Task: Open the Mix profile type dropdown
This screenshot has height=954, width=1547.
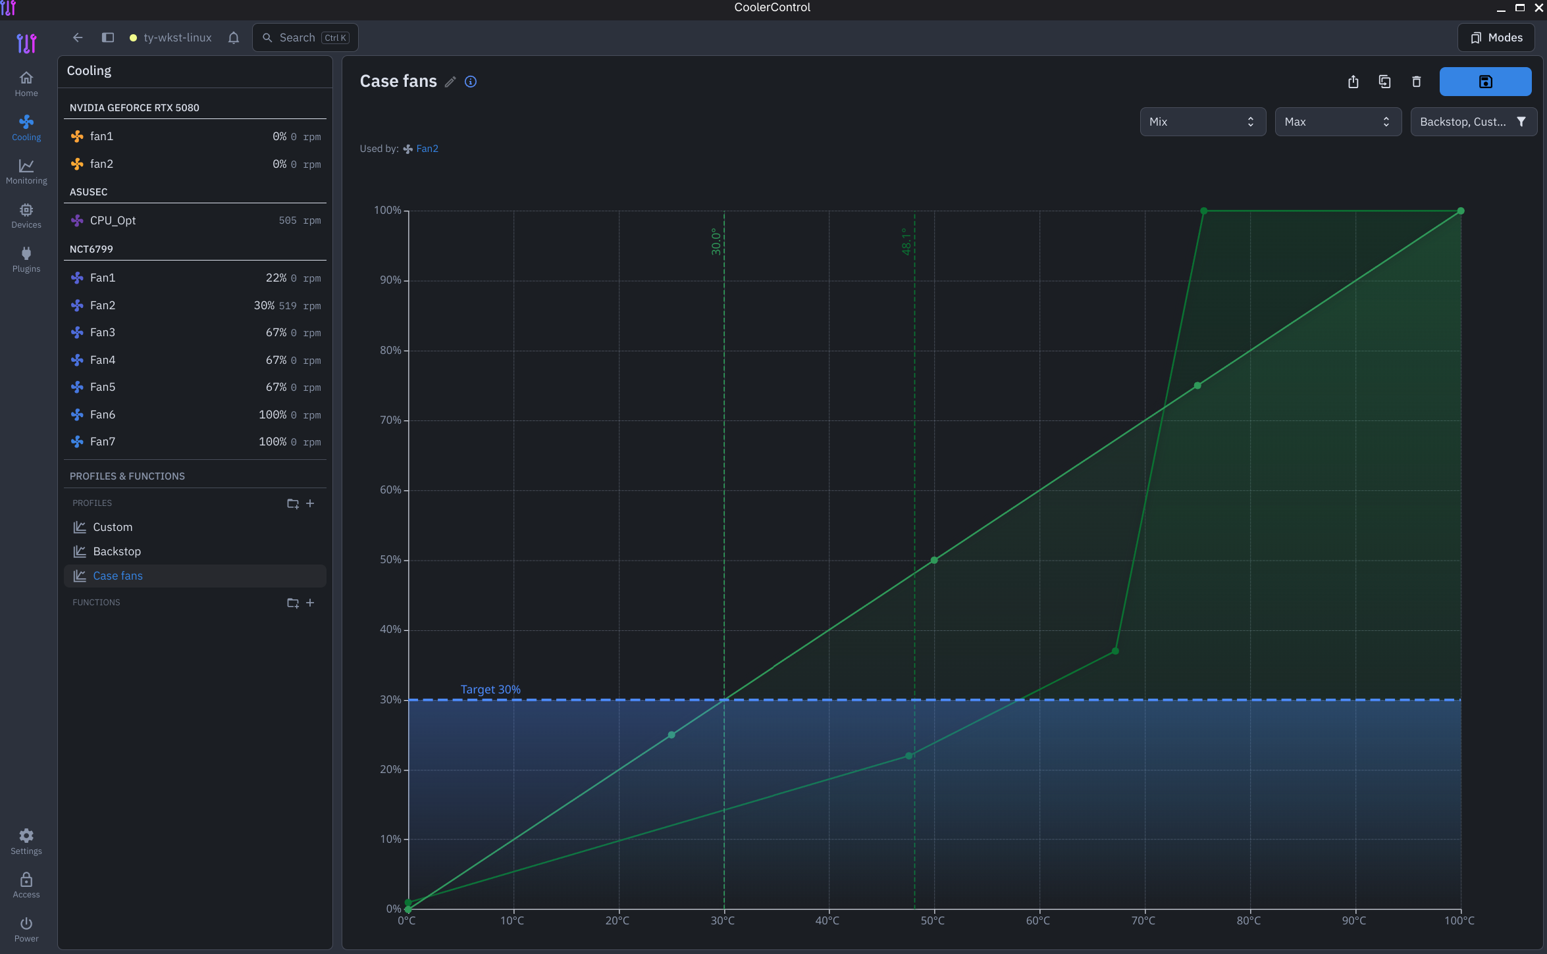Action: pos(1203,122)
